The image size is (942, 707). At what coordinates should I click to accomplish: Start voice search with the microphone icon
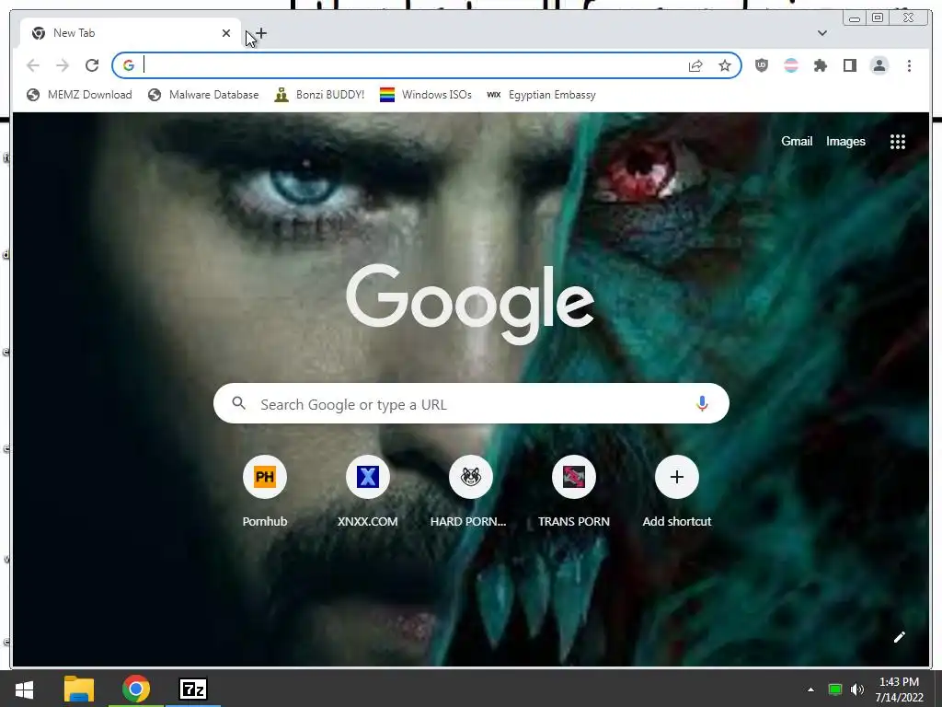tap(702, 404)
